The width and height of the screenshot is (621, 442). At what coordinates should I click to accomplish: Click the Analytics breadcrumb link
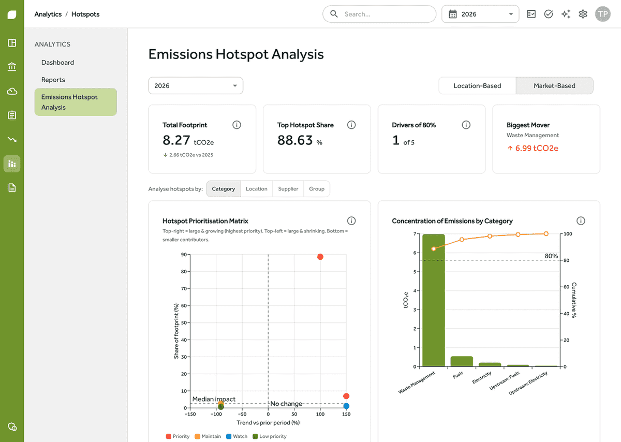tap(48, 14)
